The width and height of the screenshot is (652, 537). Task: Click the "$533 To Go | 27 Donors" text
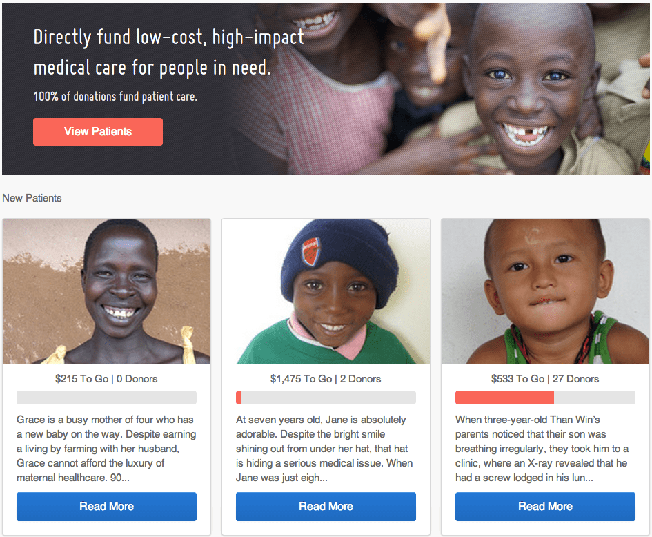tap(545, 379)
